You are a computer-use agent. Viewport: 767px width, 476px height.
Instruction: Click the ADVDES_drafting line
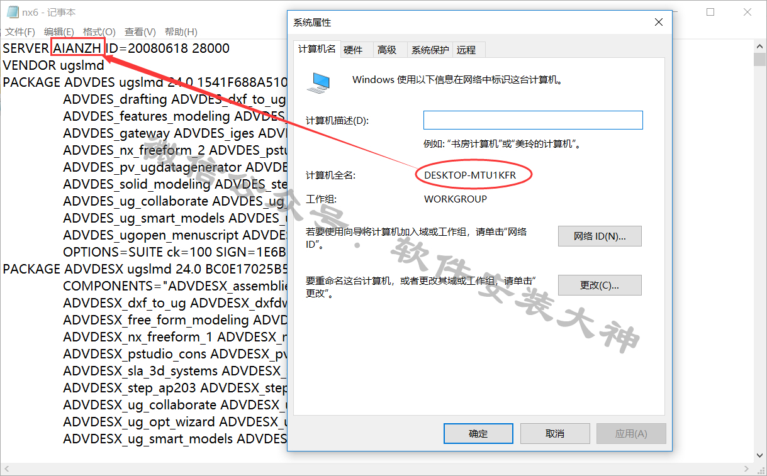pos(175,99)
